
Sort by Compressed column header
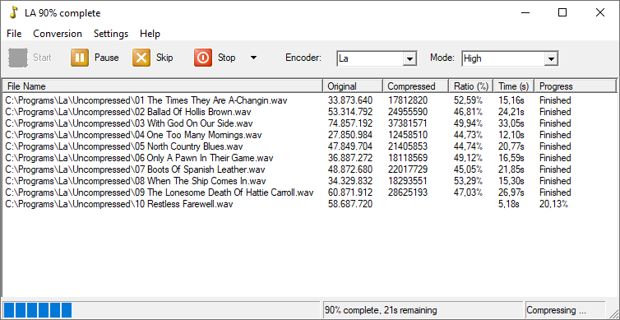pyautogui.click(x=415, y=86)
